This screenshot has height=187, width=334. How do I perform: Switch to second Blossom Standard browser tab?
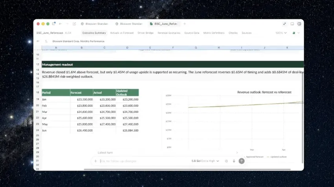click(129, 24)
